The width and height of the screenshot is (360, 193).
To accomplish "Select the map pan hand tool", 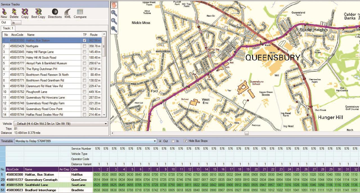I will pos(114,4).
